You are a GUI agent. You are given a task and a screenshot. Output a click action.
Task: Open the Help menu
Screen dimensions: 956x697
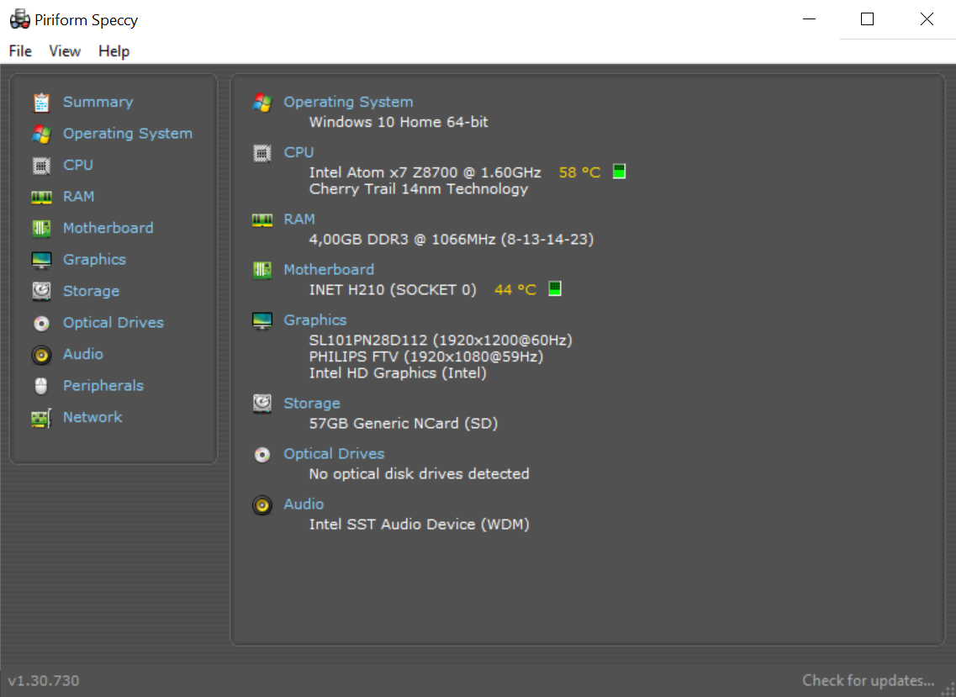114,51
